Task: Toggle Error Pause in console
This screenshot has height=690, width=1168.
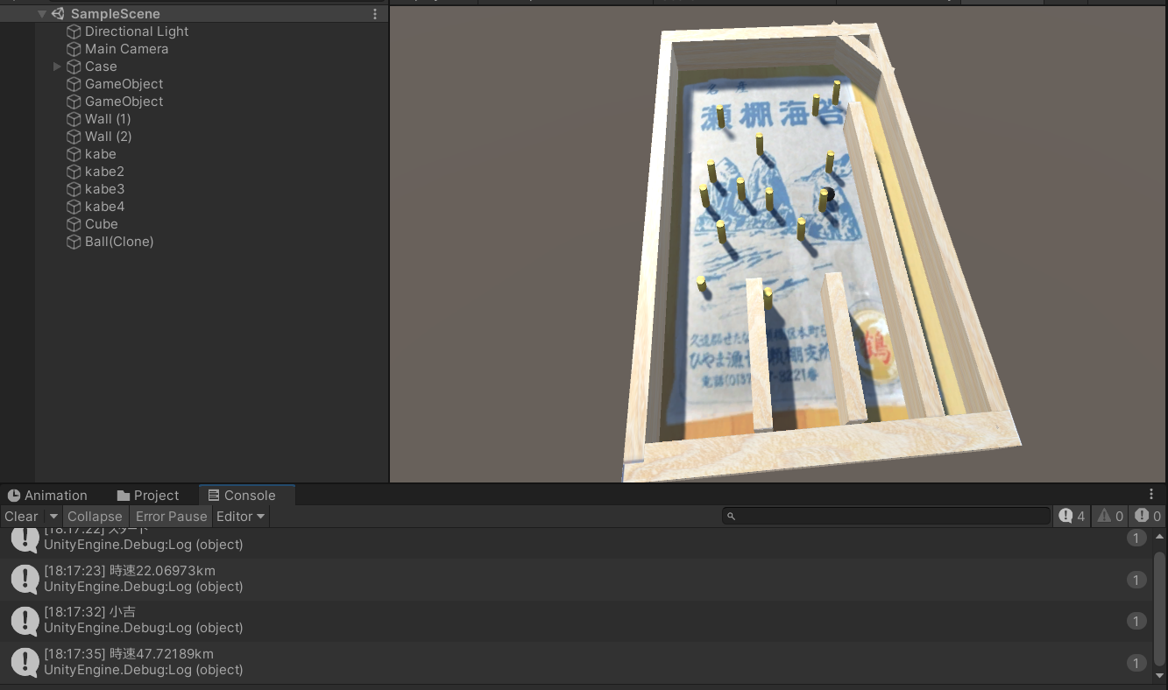Action: [x=172, y=517]
